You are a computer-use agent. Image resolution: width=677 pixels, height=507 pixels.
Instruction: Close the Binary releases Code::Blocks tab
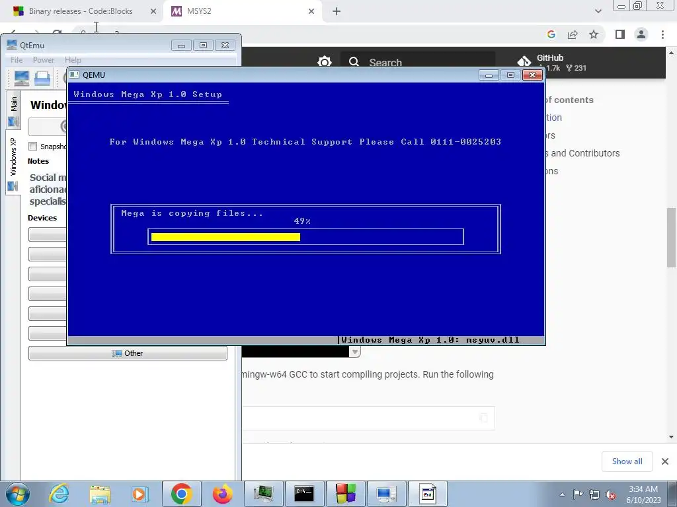click(x=153, y=11)
